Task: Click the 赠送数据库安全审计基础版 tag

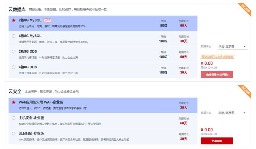Action: 217,57
